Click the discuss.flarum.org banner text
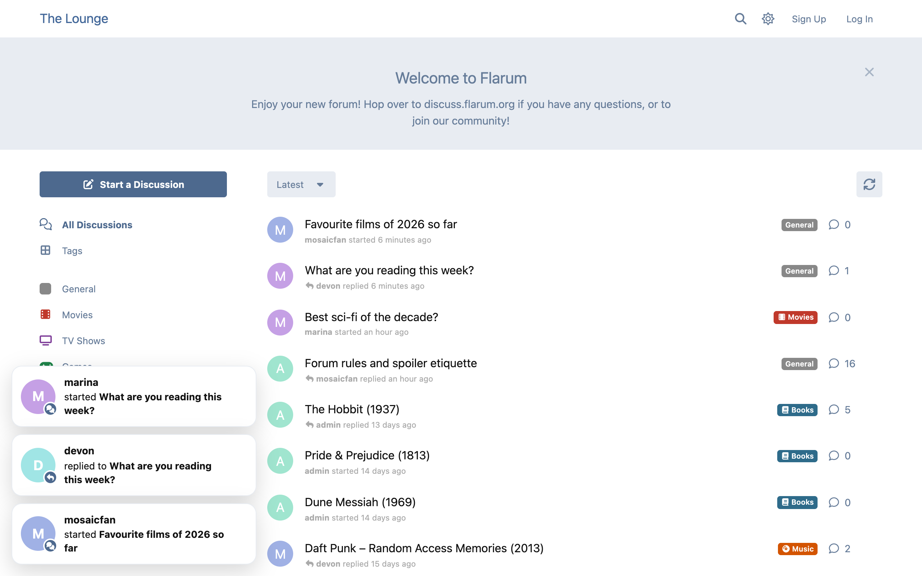 click(469, 104)
